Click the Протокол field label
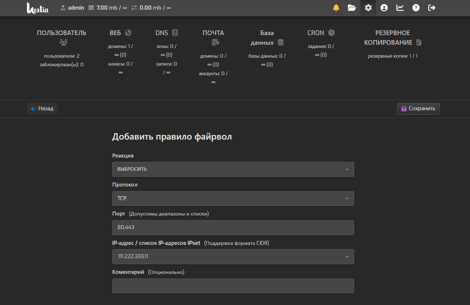470x305 pixels. (125, 185)
